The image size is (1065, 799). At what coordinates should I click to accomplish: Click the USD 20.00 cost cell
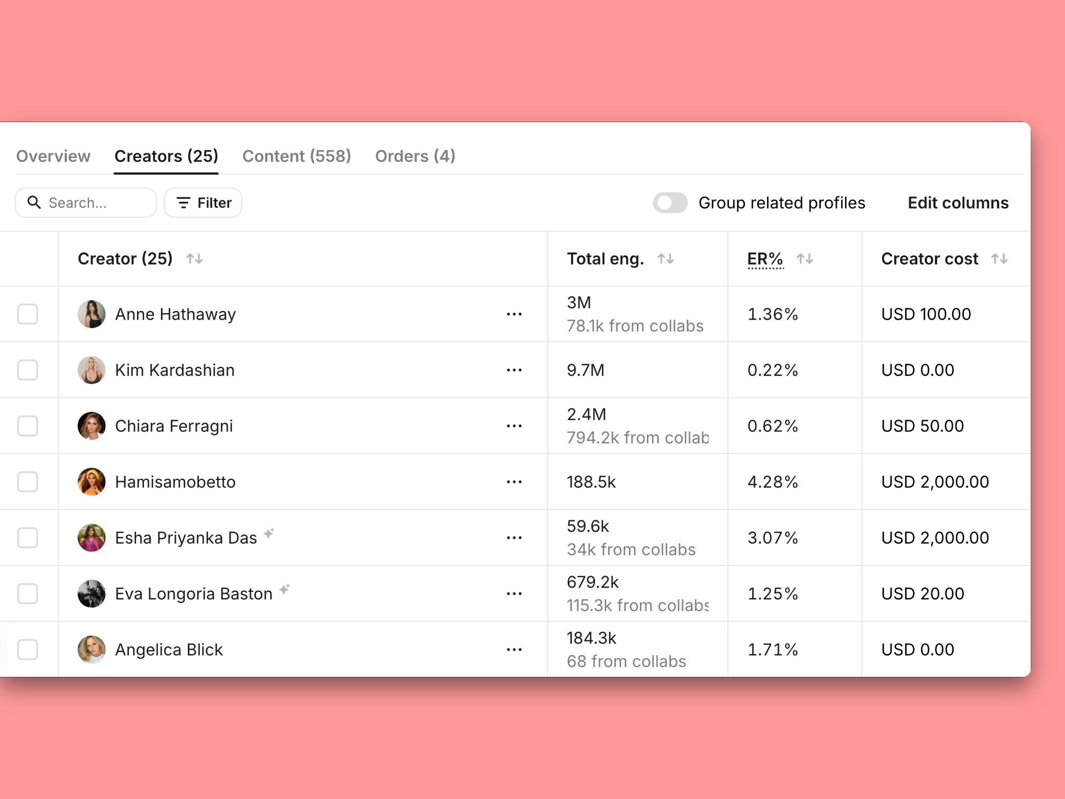tap(923, 594)
